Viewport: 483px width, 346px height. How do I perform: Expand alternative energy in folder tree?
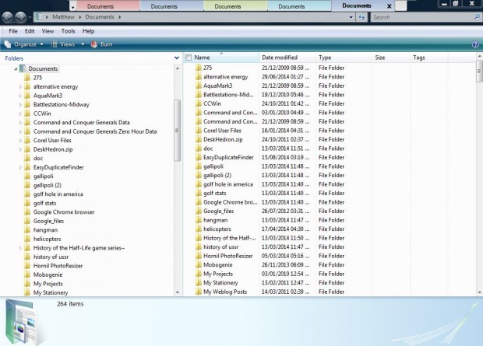click(x=20, y=87)
